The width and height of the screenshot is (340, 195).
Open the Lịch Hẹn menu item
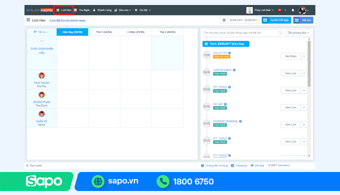point(64,10)
